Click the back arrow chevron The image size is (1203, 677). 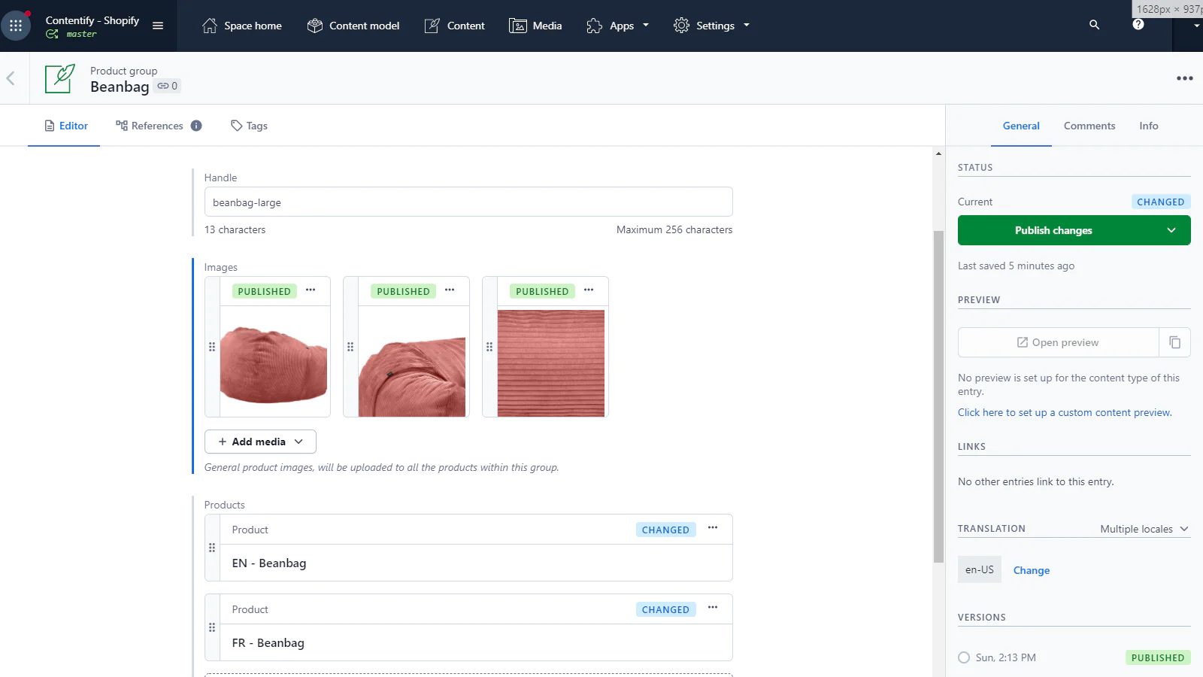[11, 78]
